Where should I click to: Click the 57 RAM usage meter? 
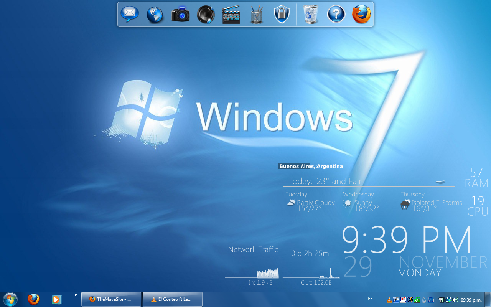point(476,178)
